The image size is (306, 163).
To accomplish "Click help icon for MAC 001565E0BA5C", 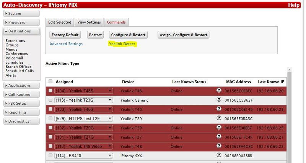I will click(x=219, y=118).
